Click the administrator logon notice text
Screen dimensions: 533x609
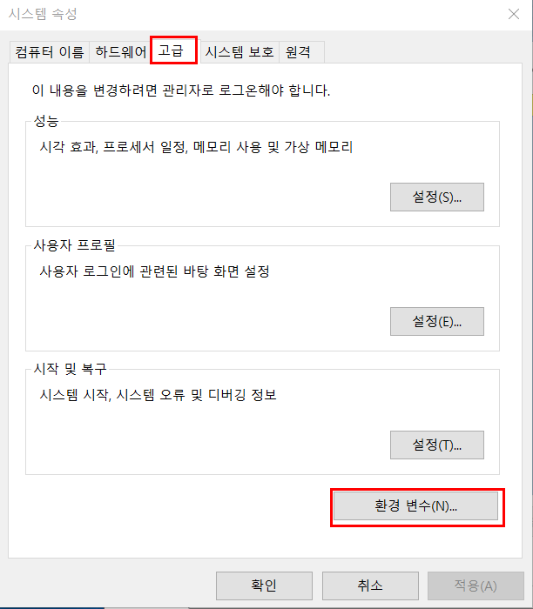click(x=181, y=90)
